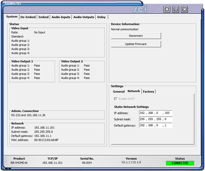205x171 pixels.
Task: Click the static IP address field
Action: point(156,113)
